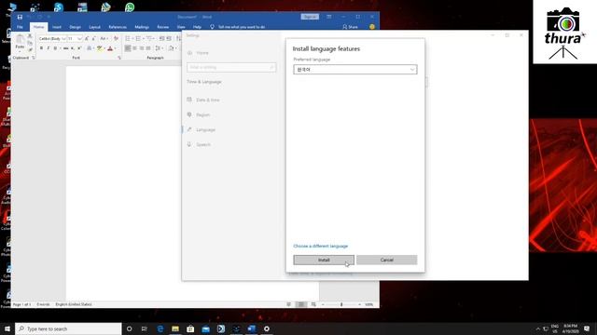Open the Font Color dropdown arrow
Screen dimensions: 597x335
pos(115,48)
